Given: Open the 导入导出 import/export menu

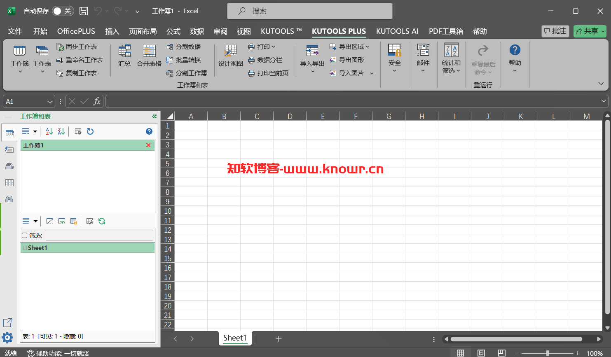Looking at the screenshot, I should click(x=312, y=59).
